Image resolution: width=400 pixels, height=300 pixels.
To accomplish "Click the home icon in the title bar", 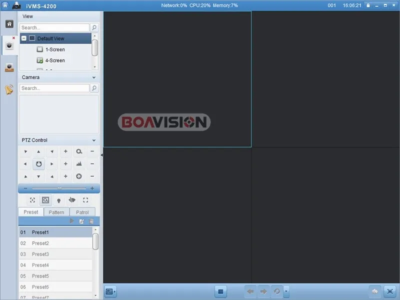I will pyautogui.click(x=5, y=5).
